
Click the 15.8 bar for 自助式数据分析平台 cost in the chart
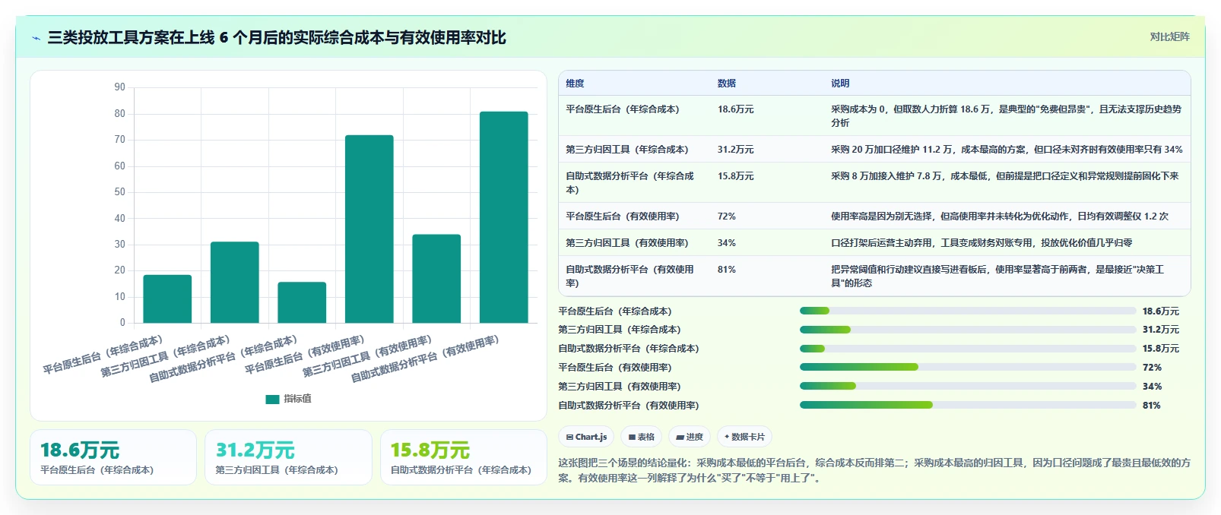pos(302,302)
